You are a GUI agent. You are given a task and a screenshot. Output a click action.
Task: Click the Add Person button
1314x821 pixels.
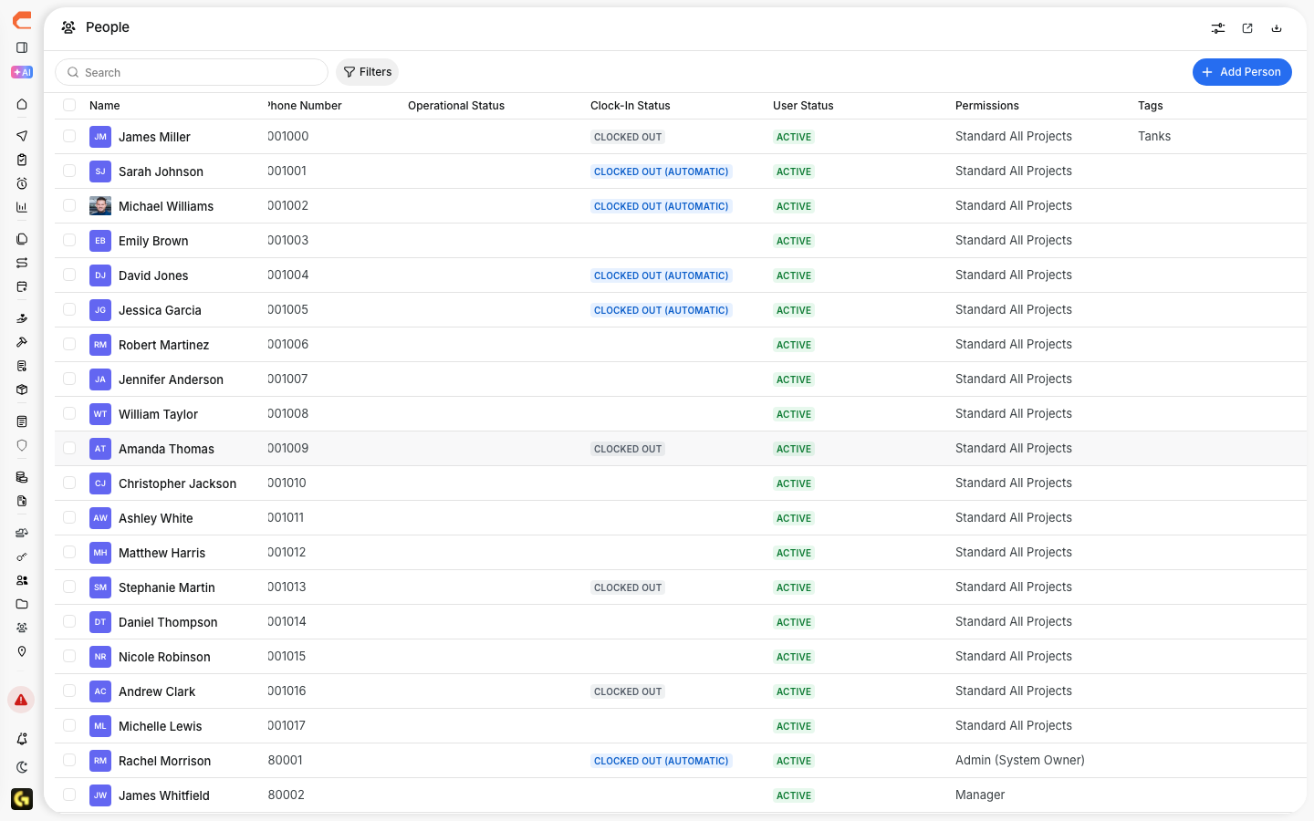1242,72
